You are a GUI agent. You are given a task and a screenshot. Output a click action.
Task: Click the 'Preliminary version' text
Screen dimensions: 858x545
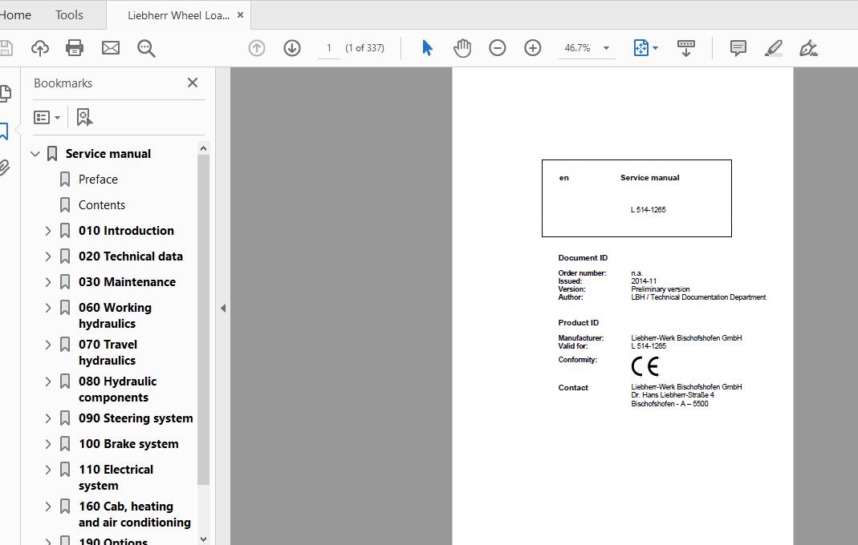pos(661,289)
